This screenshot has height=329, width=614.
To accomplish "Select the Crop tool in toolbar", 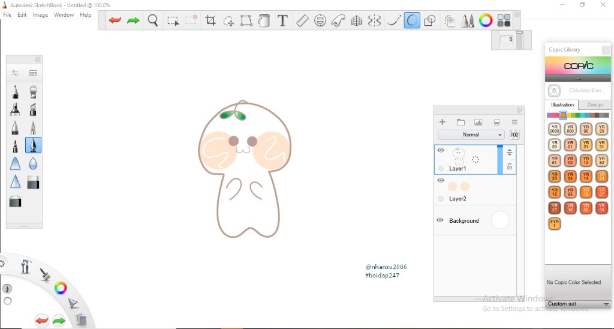I will tap(210, 21).
